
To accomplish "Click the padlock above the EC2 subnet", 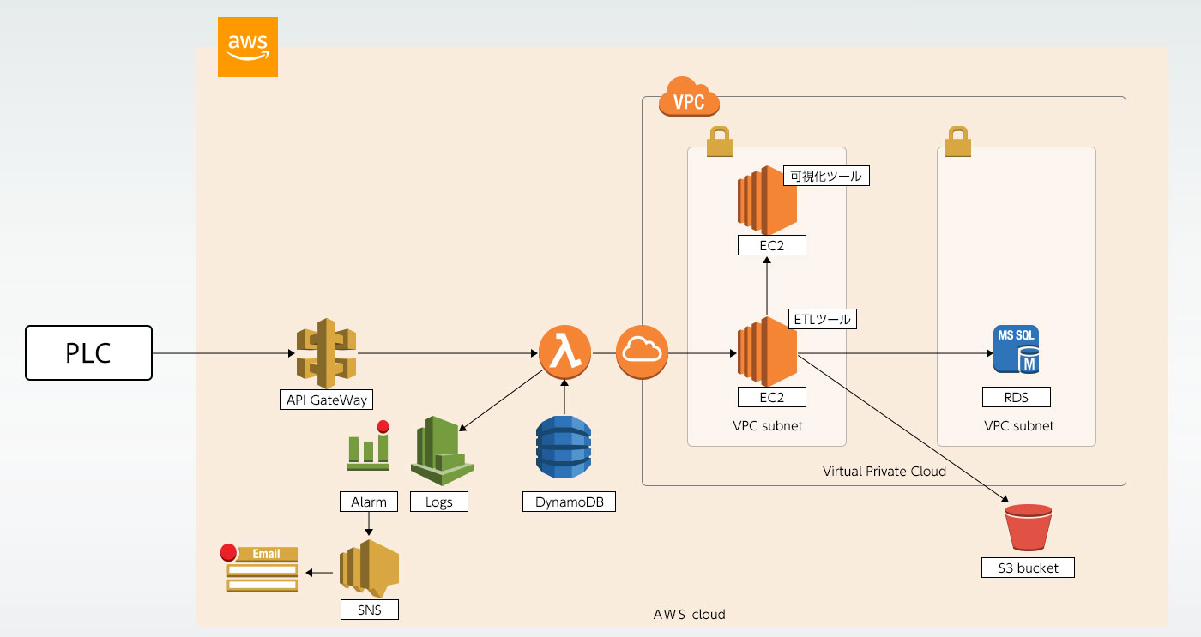I will coord(719,142).
